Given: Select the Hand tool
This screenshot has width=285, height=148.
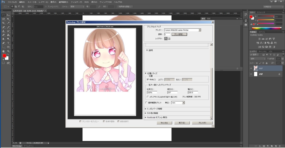Looking at the screenshot, I should [x=3, y=51].
